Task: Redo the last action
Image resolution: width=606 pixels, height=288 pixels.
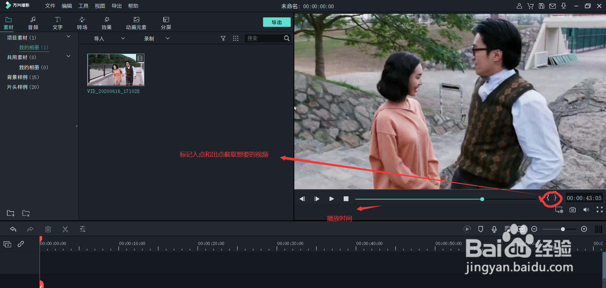Action: point(30,229)
